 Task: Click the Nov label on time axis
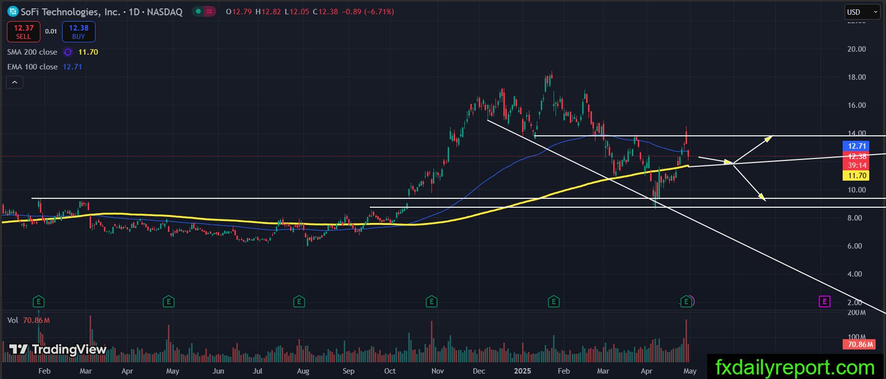click(437, 371)
